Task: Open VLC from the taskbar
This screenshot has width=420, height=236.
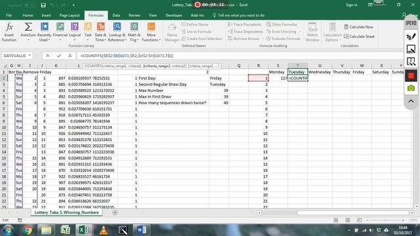Action: point(104,230)
